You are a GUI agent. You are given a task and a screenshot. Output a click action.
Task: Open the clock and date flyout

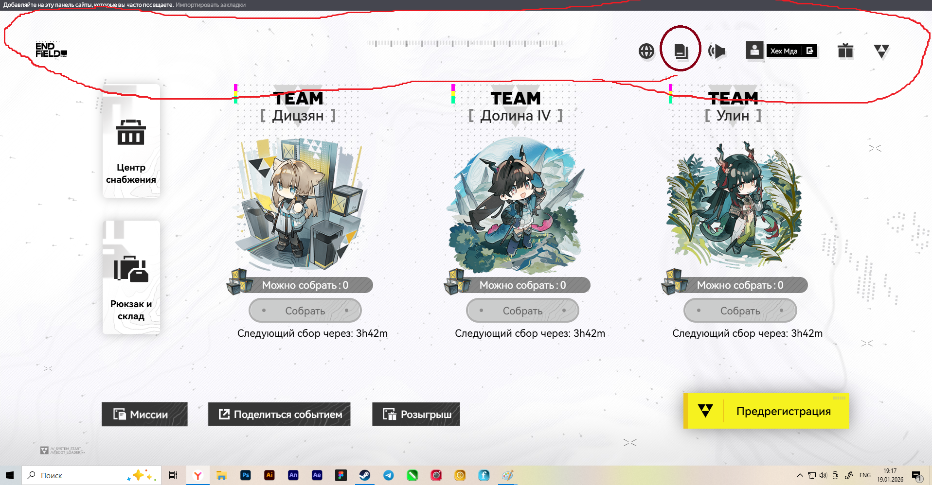coord(890,475)
